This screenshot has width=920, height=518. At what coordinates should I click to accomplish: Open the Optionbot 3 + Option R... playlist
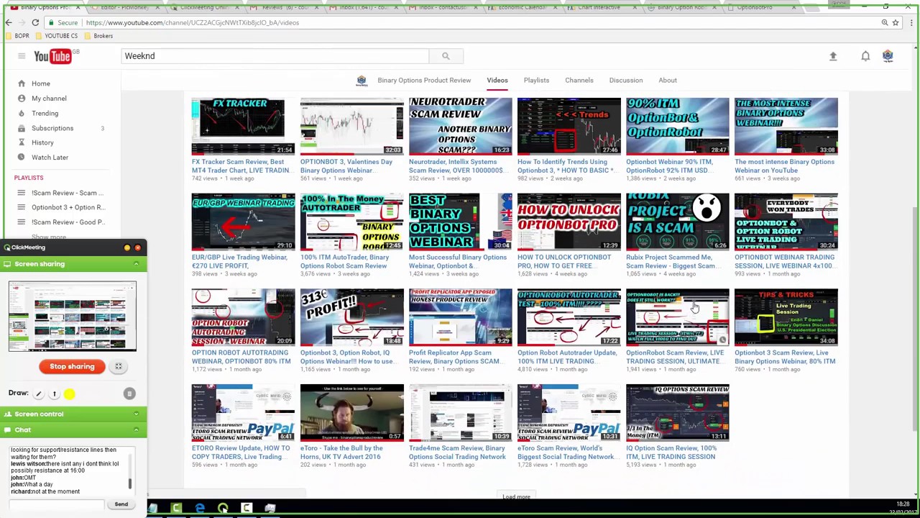click(68, 207)
